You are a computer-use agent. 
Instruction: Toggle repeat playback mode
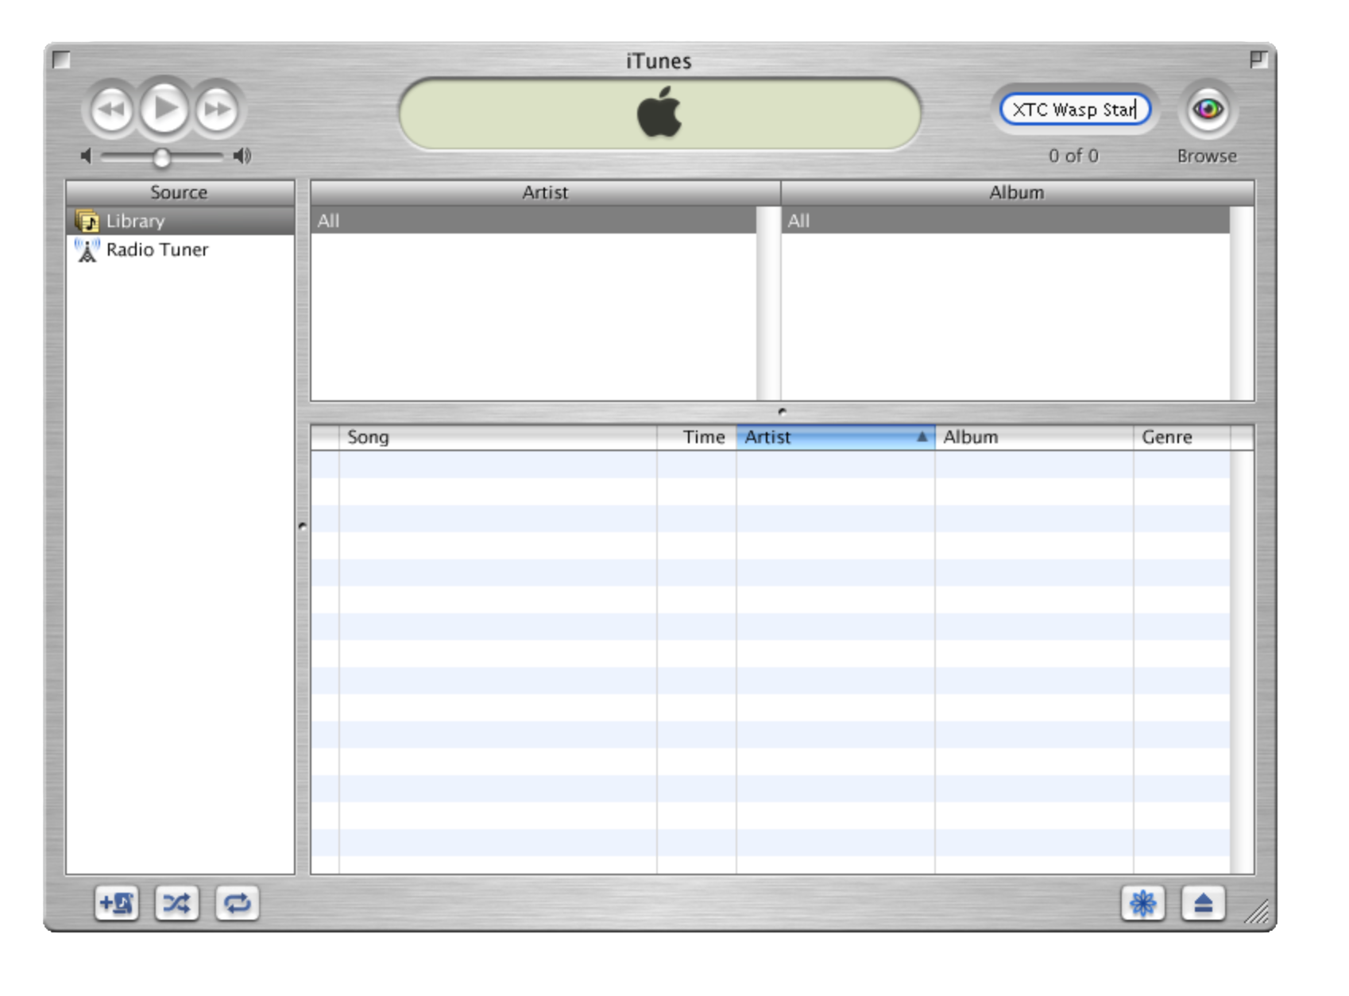pos(237,903)
